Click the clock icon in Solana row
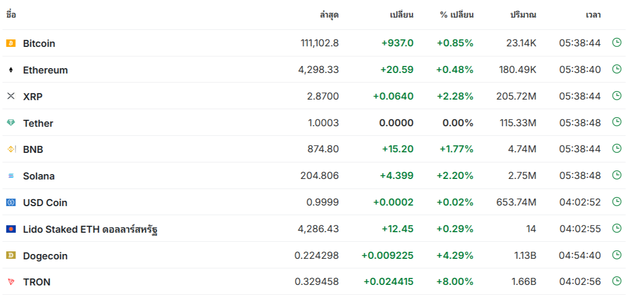Screen dimensions: 628x295 617,175
